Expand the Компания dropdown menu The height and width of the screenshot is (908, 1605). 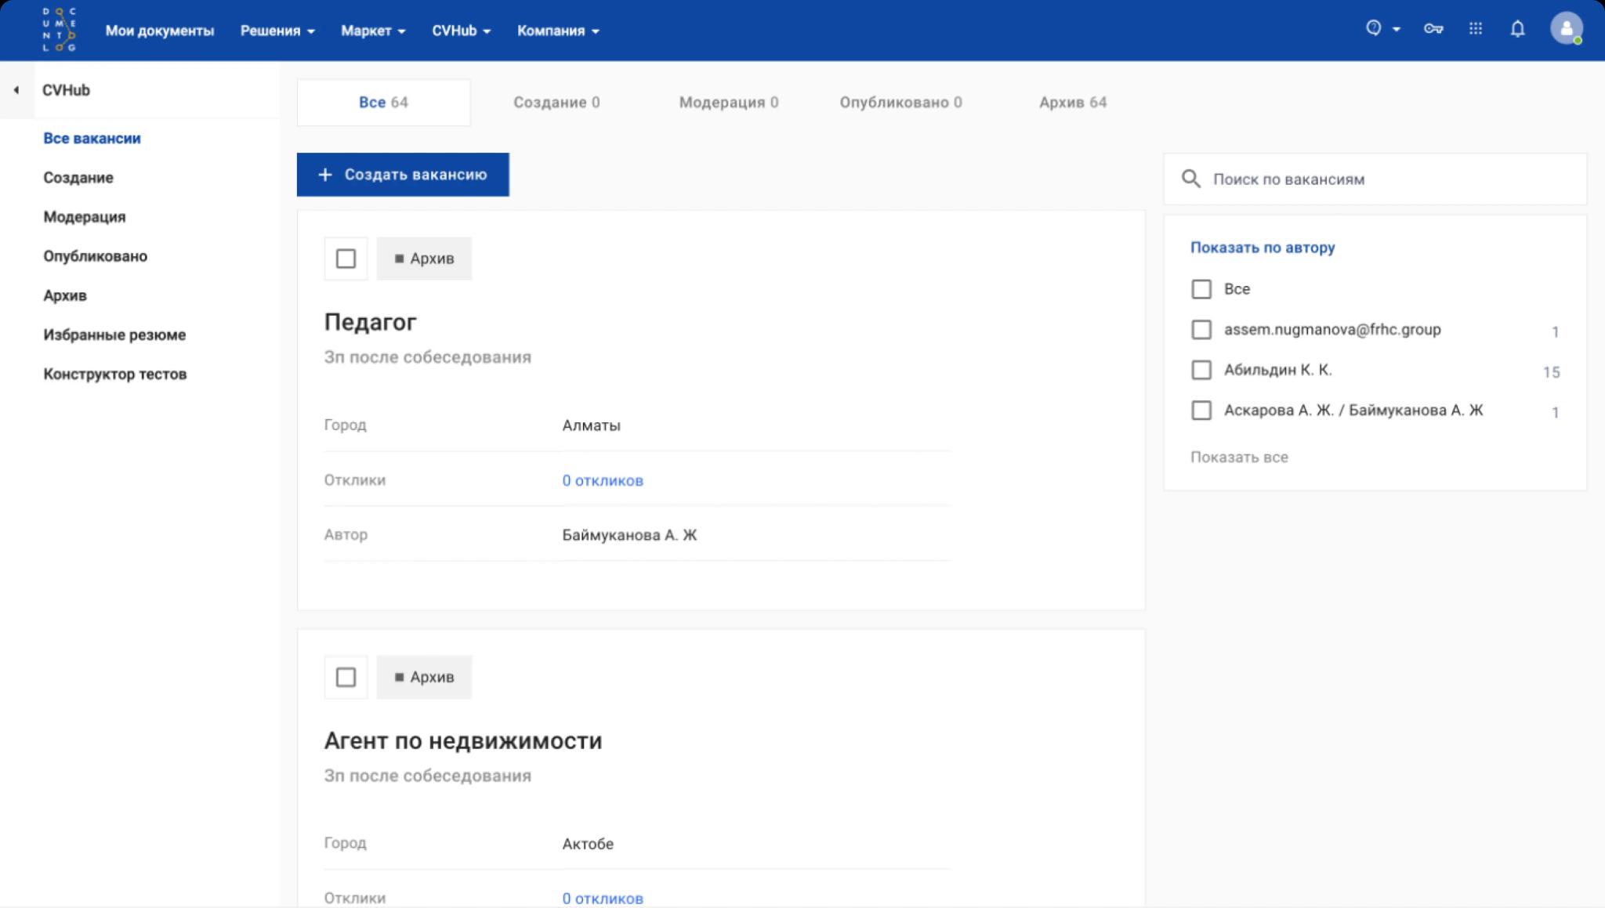click(x=558, y=31)
